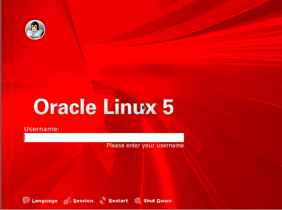Click the 'Username:' label

(x=42, y=129)
